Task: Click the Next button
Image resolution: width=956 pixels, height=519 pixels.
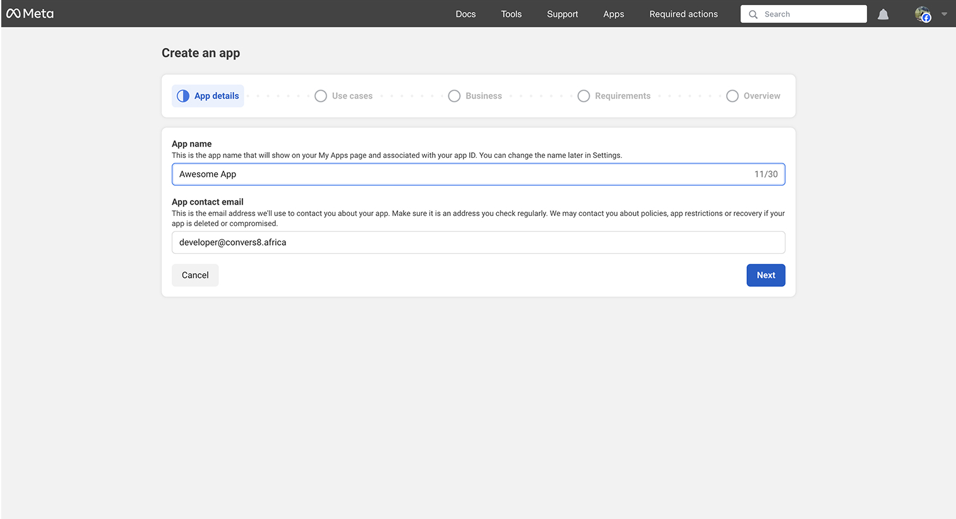Action: 765,275
